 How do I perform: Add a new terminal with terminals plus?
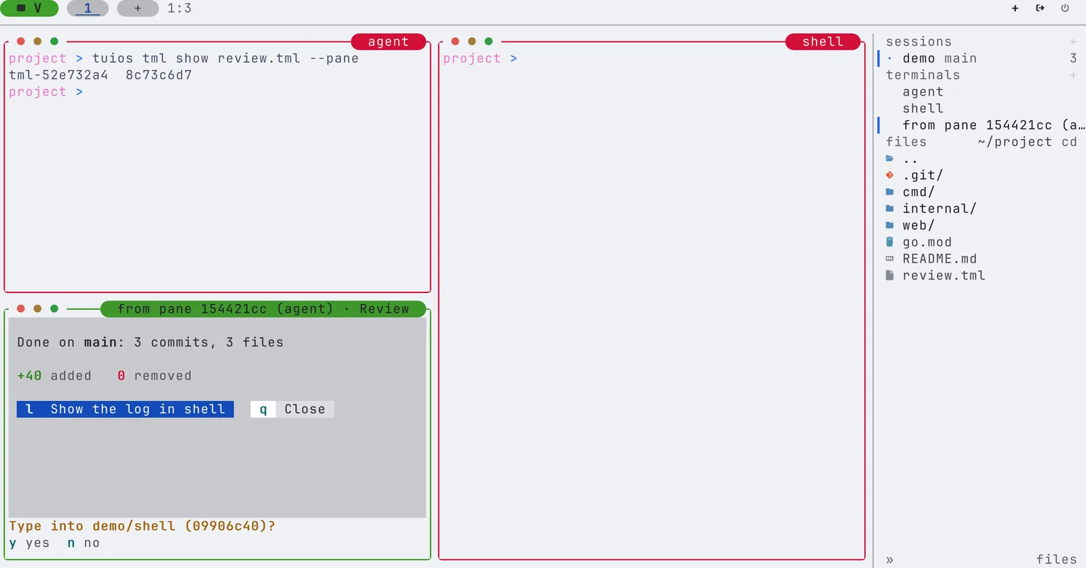[x=1073, y=75]
